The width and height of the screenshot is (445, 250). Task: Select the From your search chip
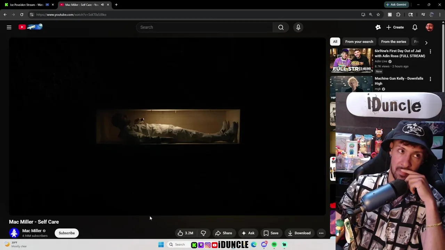pos(359,42)
